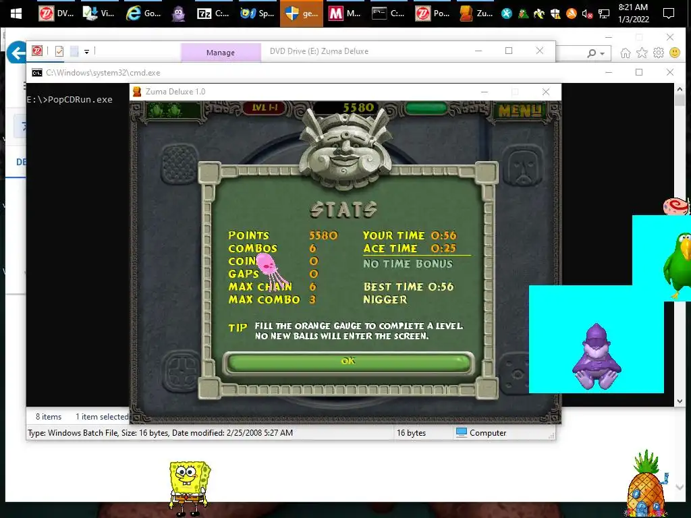Switch to Internet Explorer Go... taskbar item

pos(144,13)
